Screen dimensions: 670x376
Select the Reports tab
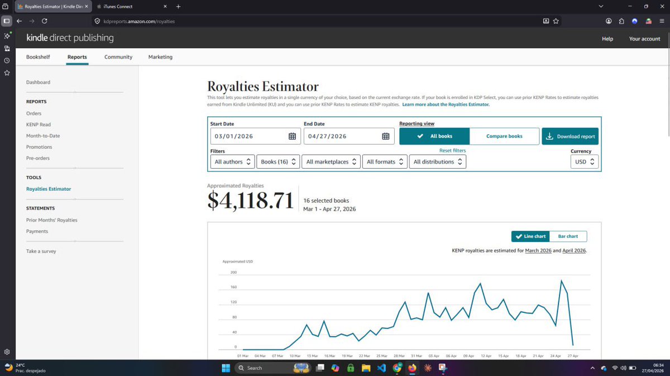pos(77,57)
